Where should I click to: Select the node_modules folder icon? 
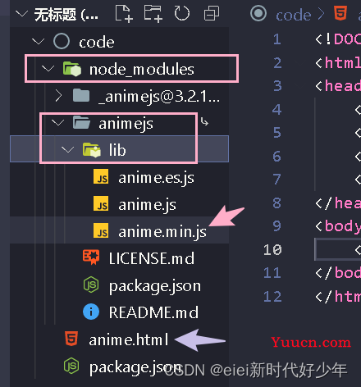(72, 69)
